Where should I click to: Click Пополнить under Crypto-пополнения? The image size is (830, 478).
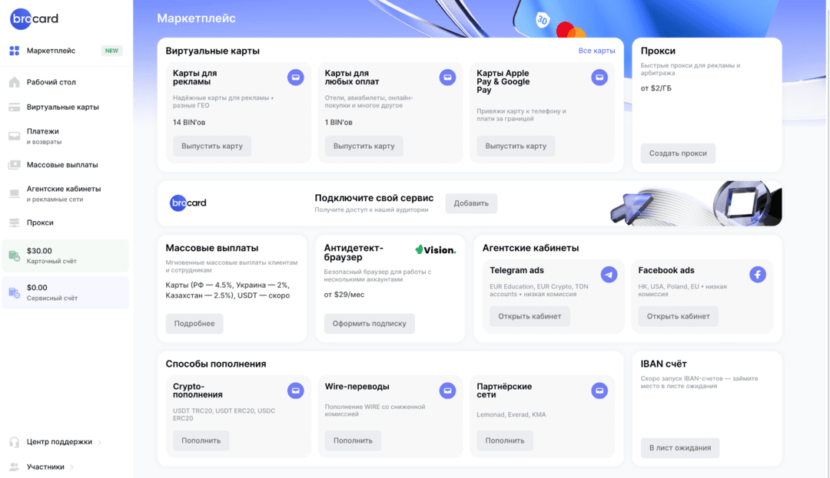coord(201,440)
